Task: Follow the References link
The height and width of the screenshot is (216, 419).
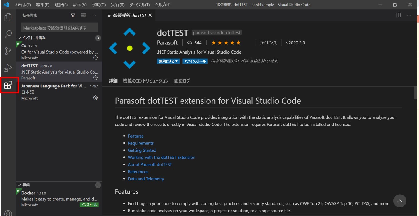Action: tap(138, 172)
